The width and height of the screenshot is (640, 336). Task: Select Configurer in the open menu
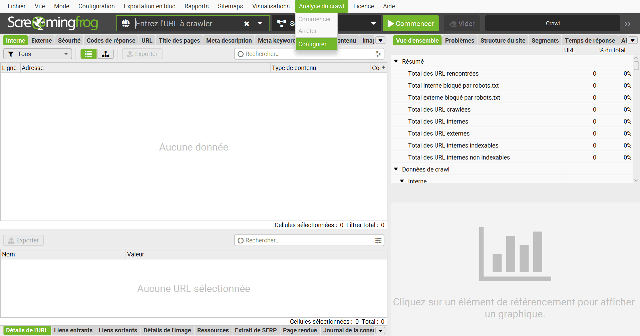[x=312, y=44]
